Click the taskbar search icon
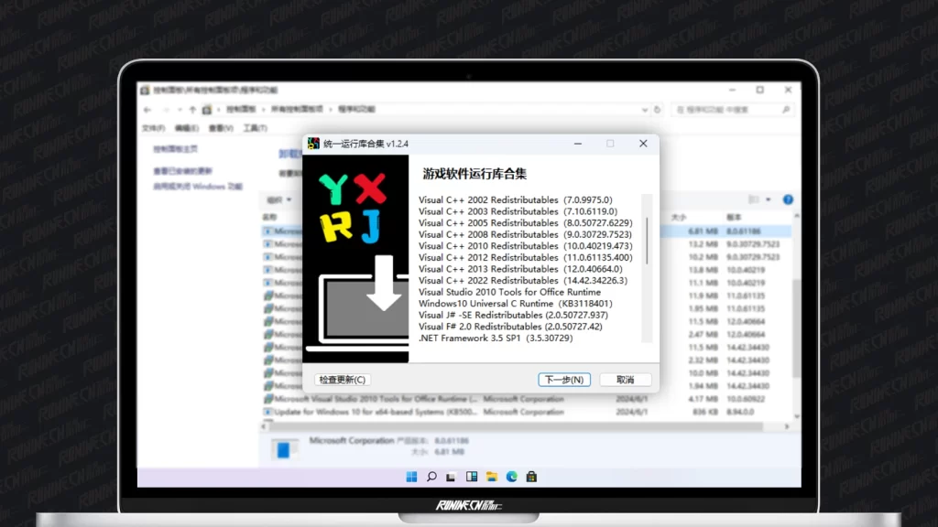938x527 pixels. click(x=431, y=477)
